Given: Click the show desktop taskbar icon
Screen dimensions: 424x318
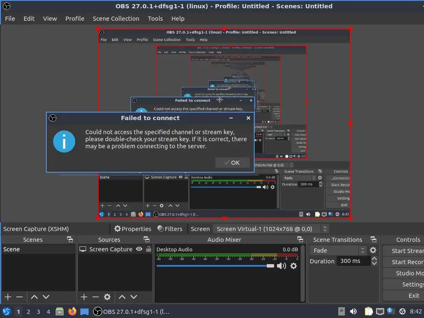Looking at the screenshot, I should tap(84, 312).
